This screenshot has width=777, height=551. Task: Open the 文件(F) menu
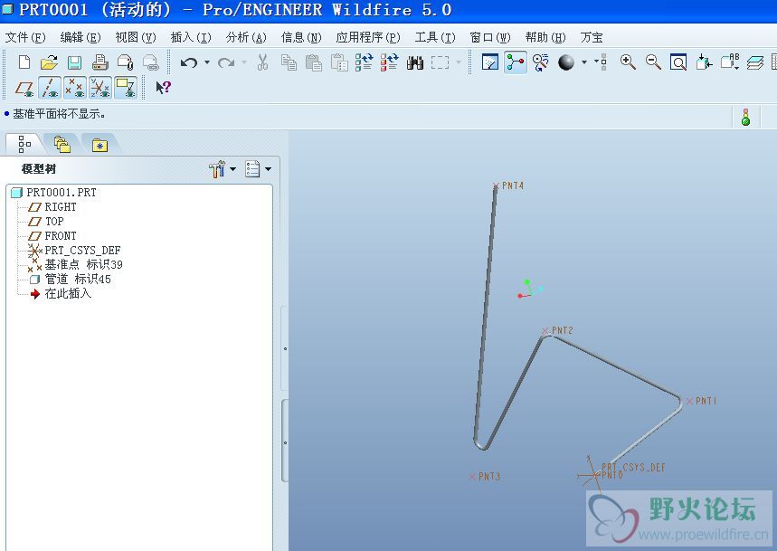pyautogui.click(x=25, y=37)
